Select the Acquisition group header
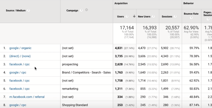The width and height of the screenshot is (212, 108). pos(121,3)
